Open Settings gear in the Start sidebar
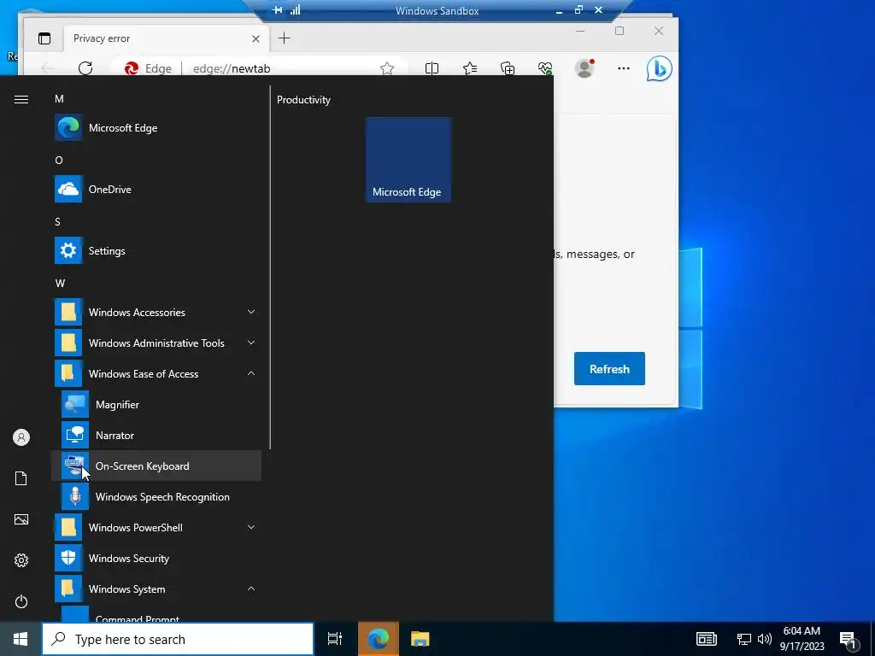The width and height of the screenshot is (875, 656). (x=21, y=560)
